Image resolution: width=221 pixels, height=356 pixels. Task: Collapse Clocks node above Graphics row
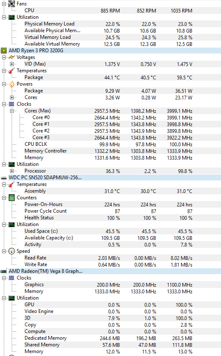4,278
